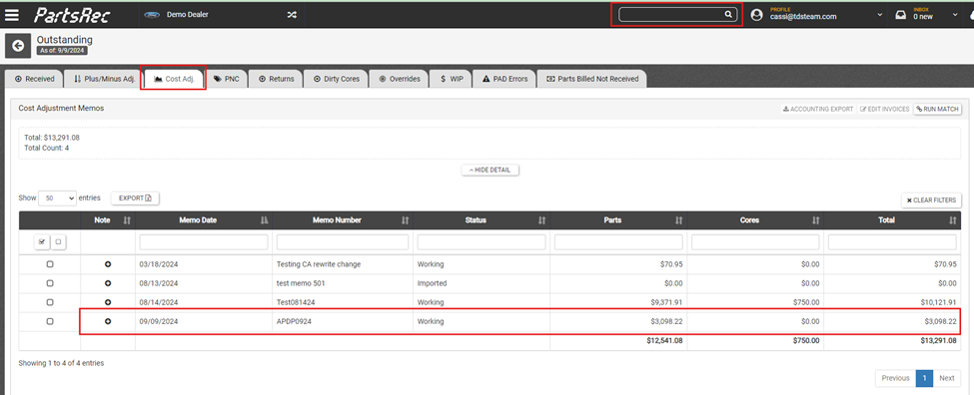
Task: Click the PartsRec logo
Action: click(x=72, y=15)
